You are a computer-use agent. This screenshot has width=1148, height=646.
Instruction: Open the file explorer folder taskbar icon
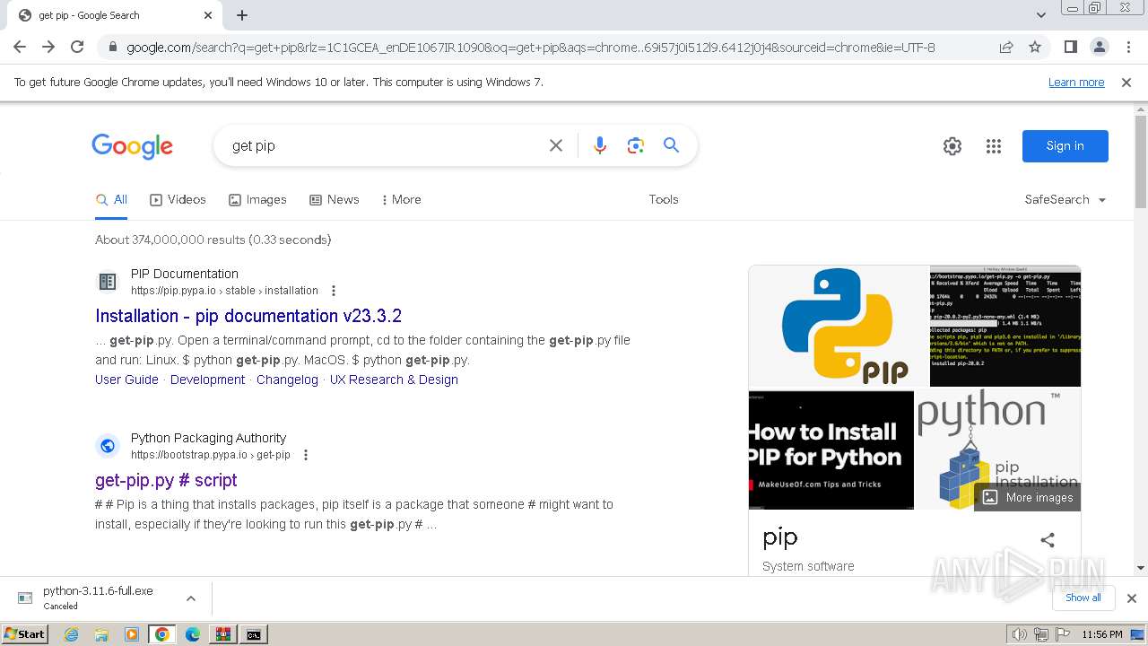point(101,634)
